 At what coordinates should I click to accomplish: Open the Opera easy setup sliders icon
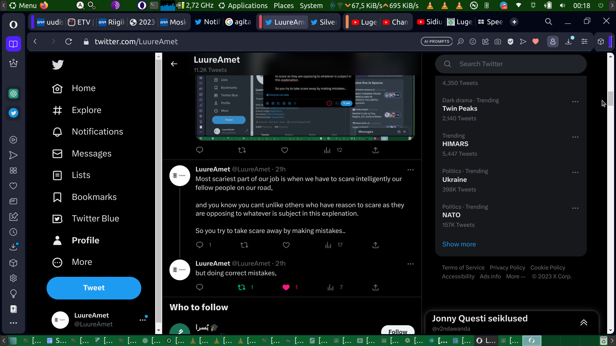[584, 42]
